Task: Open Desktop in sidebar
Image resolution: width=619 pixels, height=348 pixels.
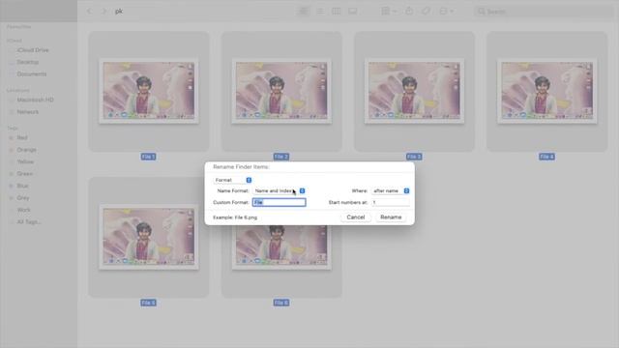Action: pyautogui.click(x=28, y=62)
